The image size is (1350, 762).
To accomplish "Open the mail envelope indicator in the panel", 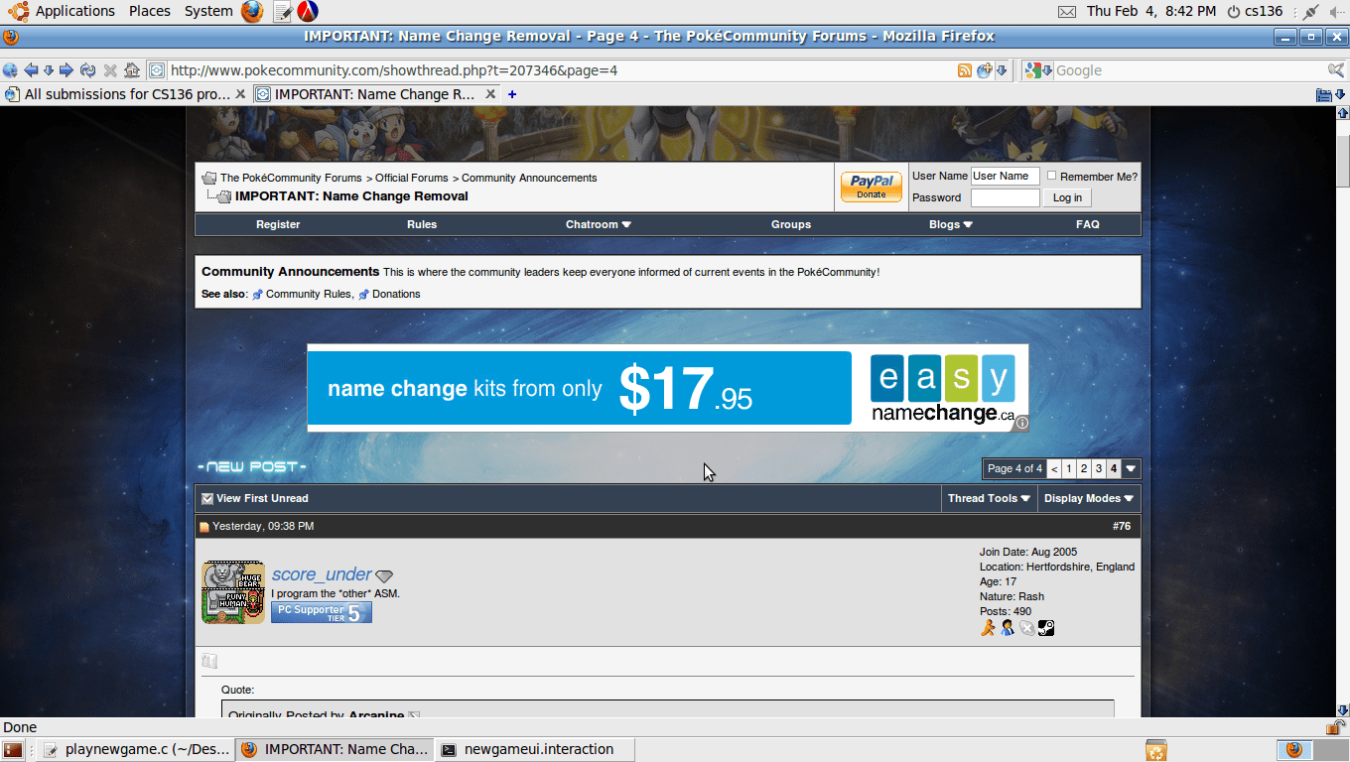I will [1067, 12].
